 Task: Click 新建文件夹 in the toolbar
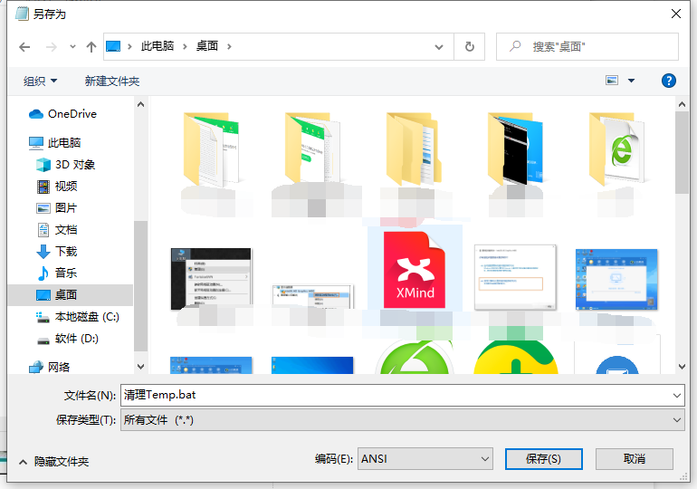[x=112, y=81]
